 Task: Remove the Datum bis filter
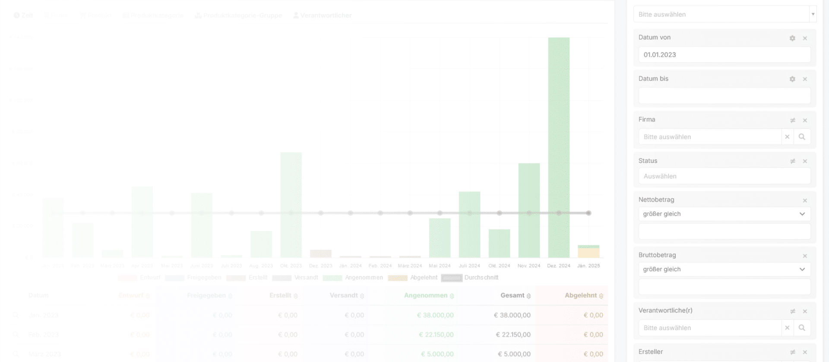pos(805,79)
